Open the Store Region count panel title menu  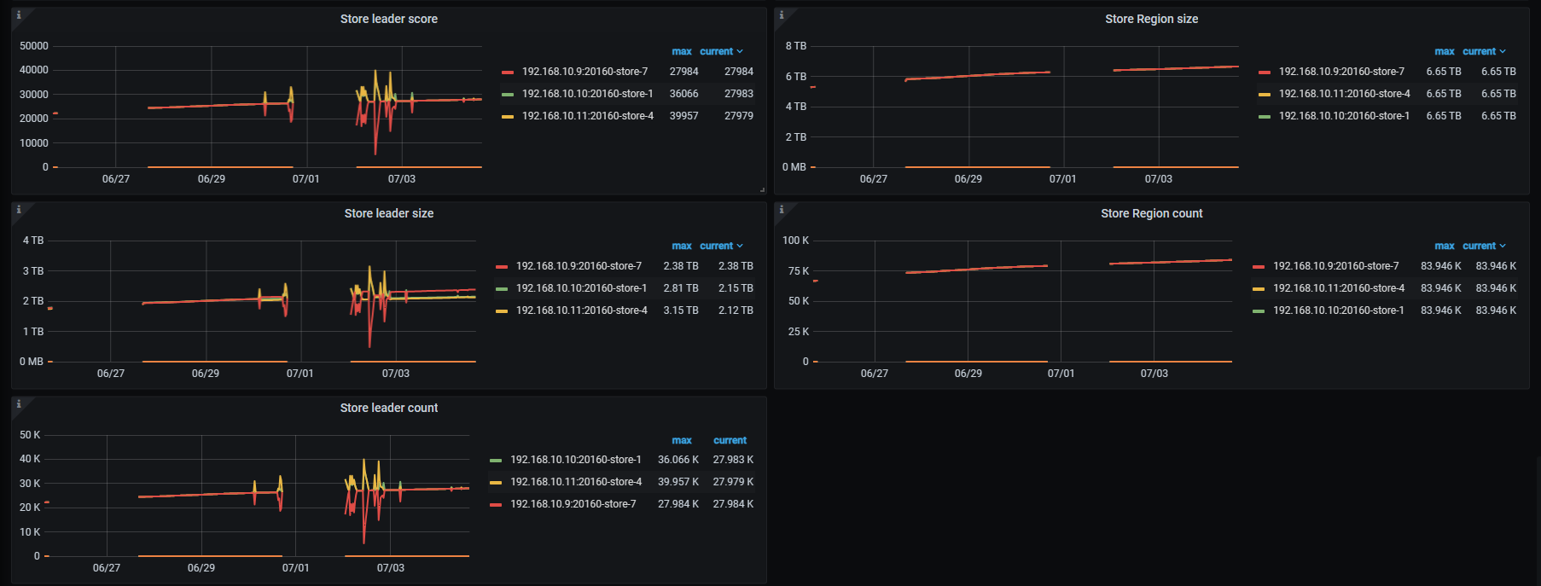click(x=1151, y=213)
